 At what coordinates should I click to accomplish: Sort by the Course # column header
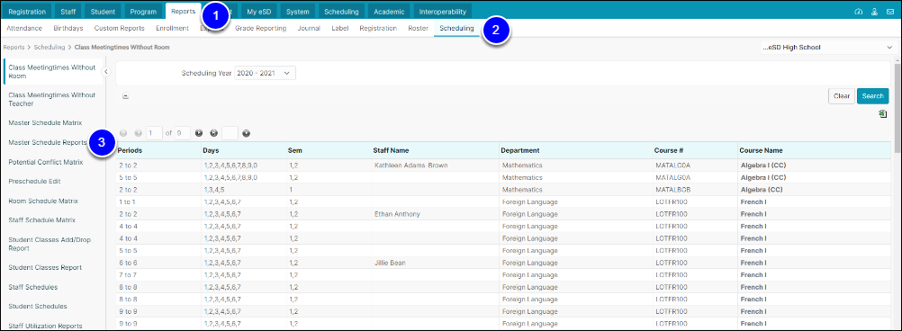pos(669,150)
